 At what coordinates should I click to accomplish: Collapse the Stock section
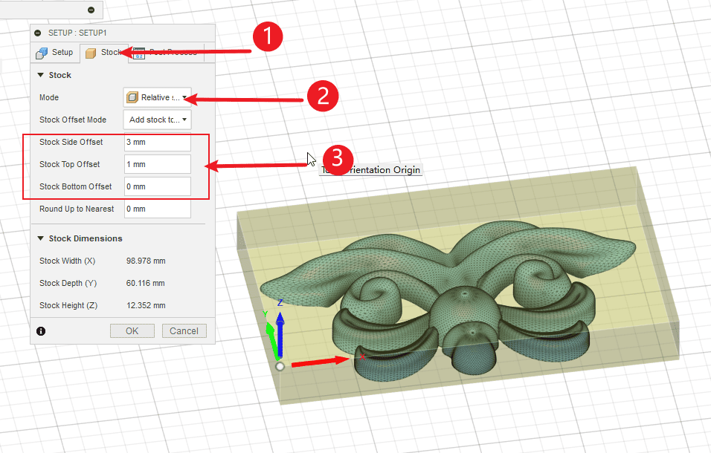(41, 75)
